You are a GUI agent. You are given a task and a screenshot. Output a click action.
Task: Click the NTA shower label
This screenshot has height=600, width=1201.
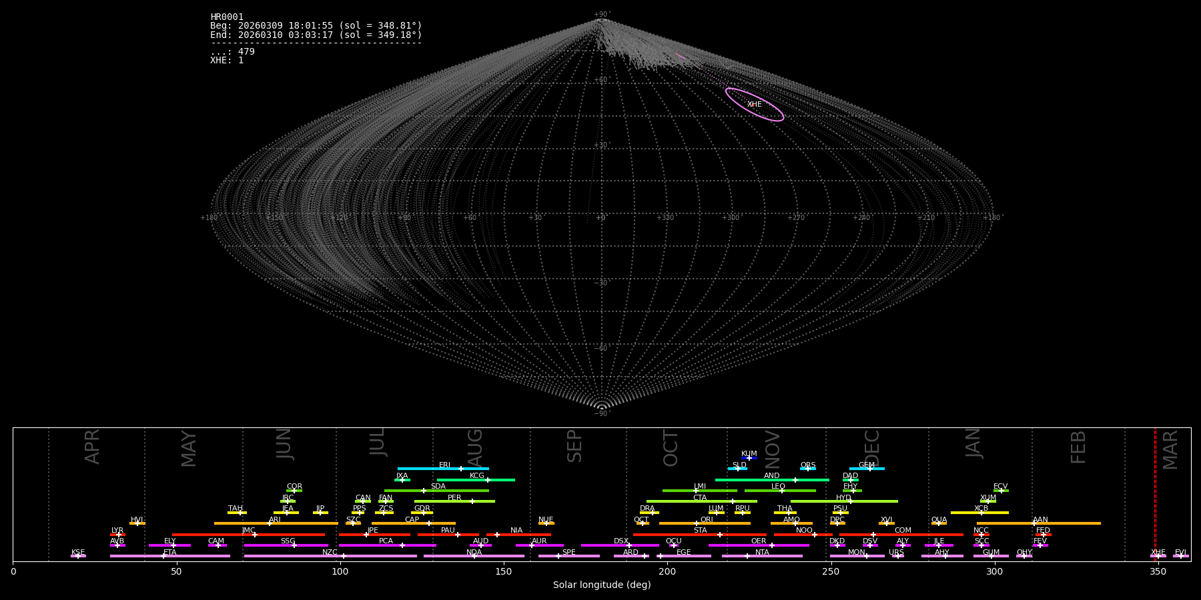click(762, 553)
